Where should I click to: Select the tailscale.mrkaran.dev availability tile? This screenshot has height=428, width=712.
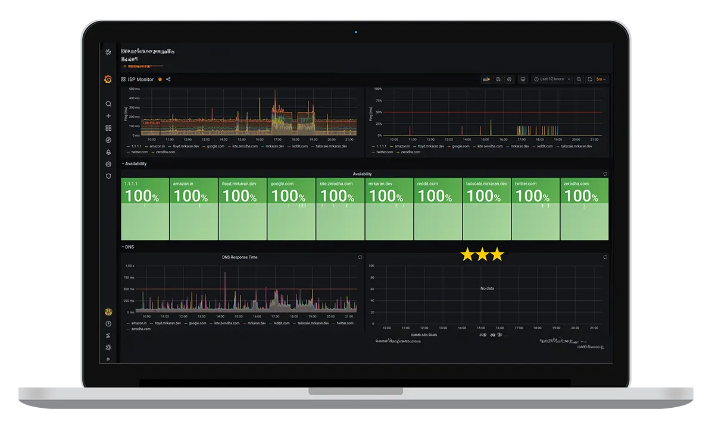[487, 209]
